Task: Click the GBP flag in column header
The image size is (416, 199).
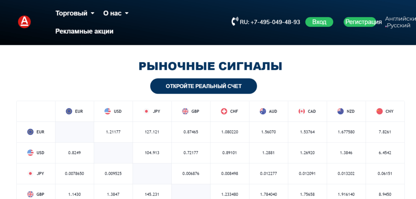Action: 185,111
